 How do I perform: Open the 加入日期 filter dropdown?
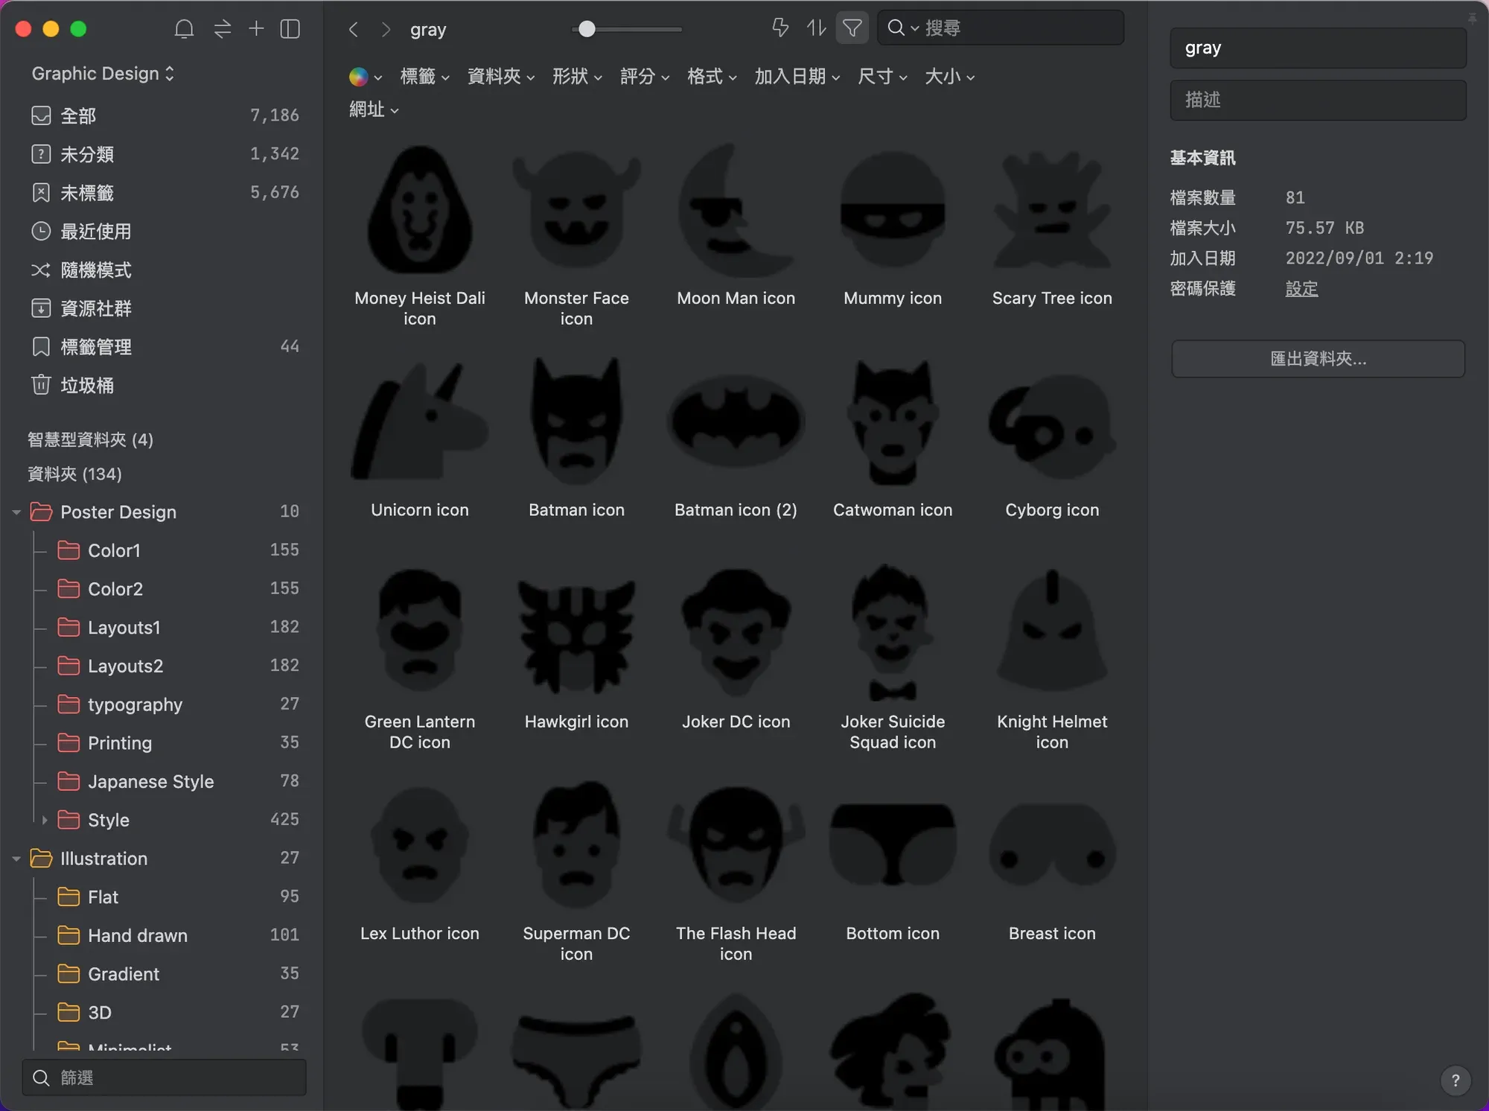tap(797, 77)
